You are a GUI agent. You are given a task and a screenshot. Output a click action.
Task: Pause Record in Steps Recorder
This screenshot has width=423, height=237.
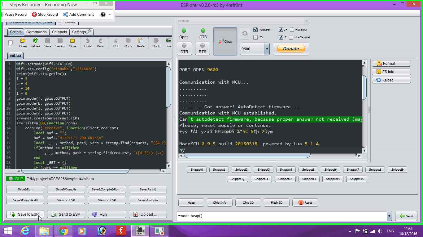point(14,15)
